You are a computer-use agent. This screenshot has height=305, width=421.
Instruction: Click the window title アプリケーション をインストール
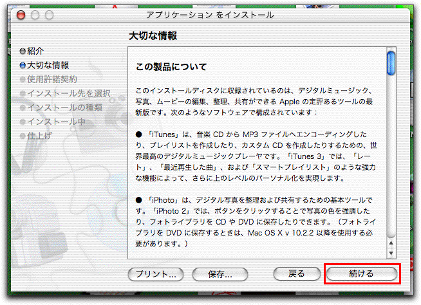pyautogui.click(x=210, y=15)
